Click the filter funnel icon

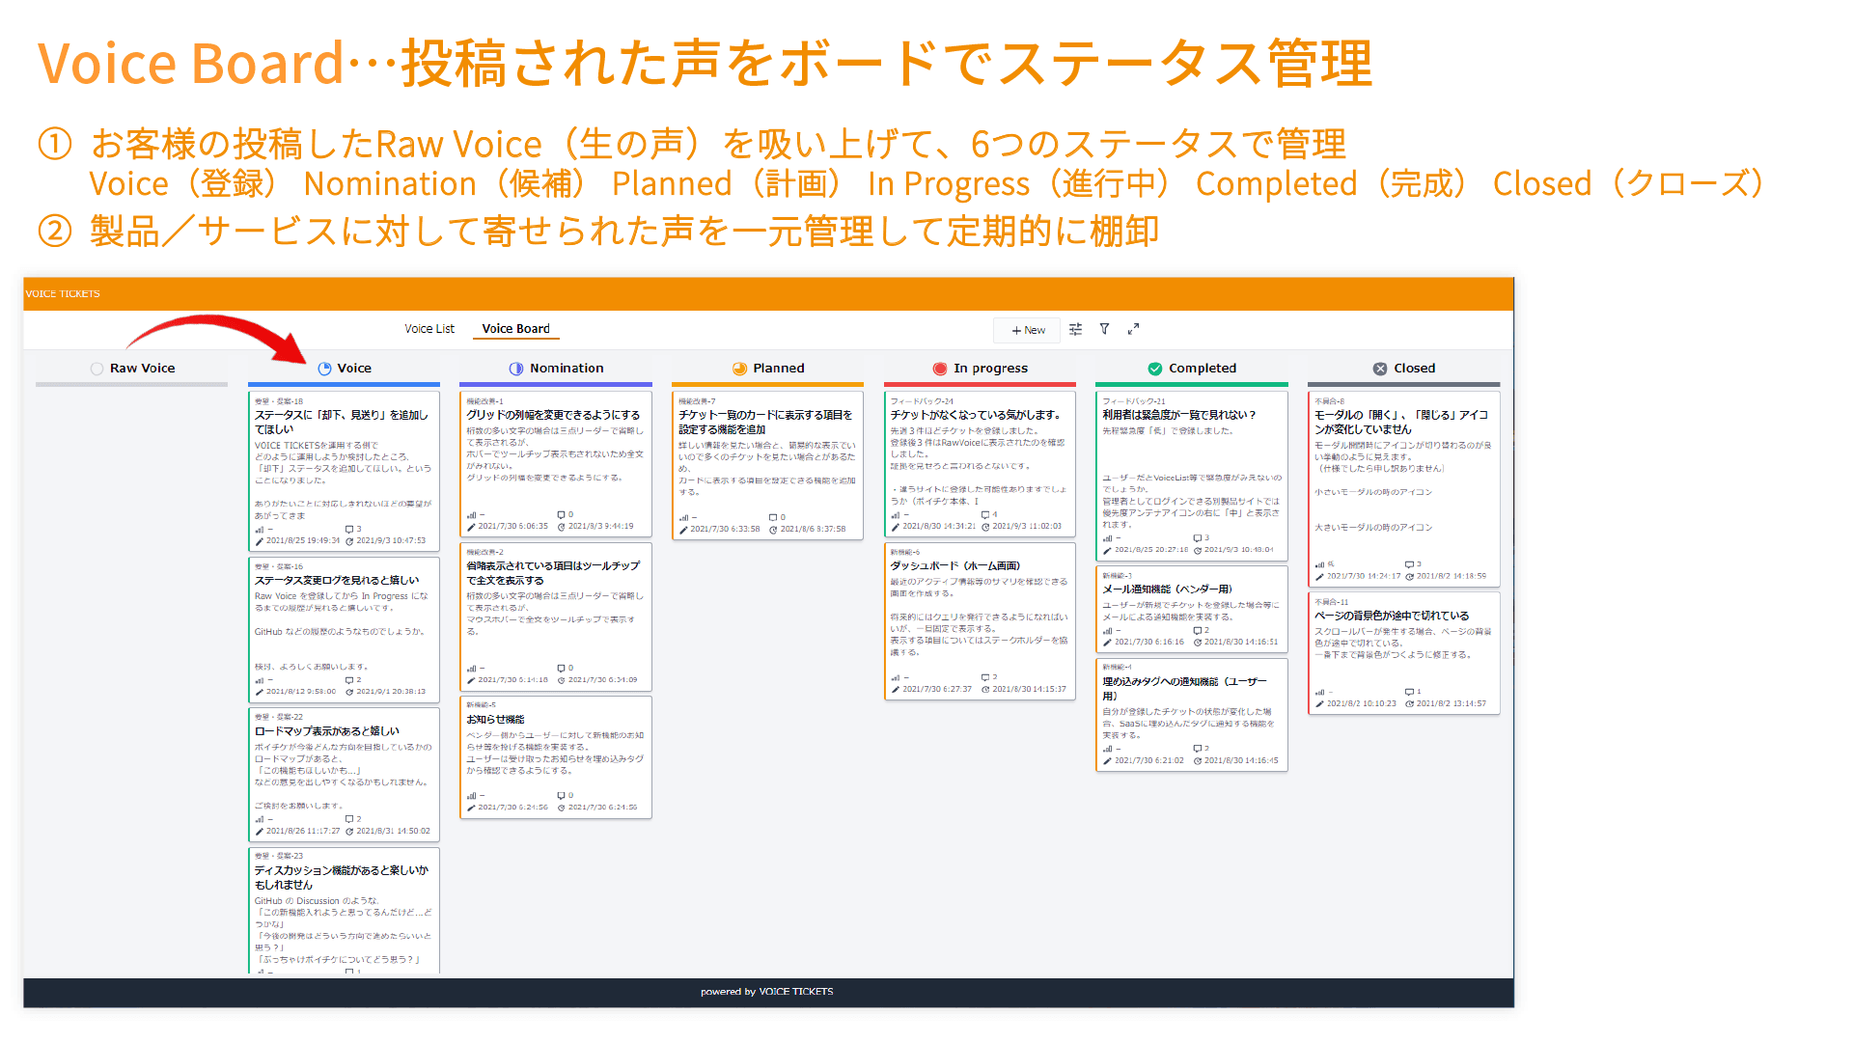click(1104, 329)
